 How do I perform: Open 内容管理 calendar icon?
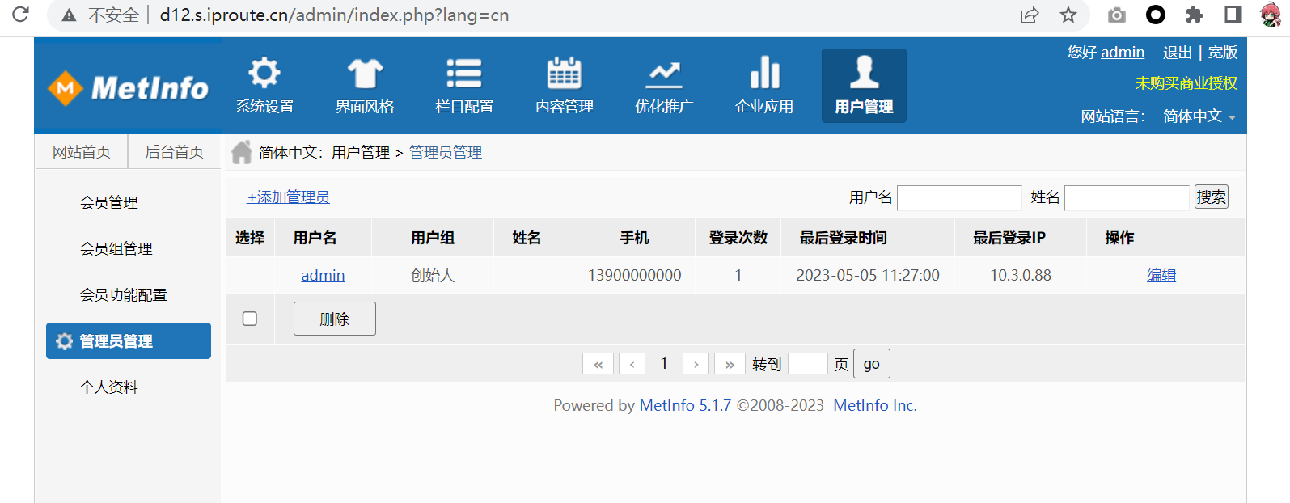[564, 74]
